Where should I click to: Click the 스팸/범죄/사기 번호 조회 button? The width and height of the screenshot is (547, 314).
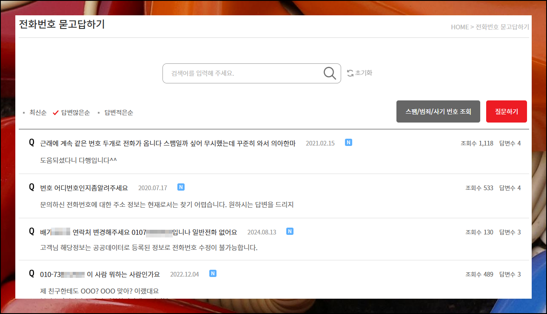(x=438, y=111)
